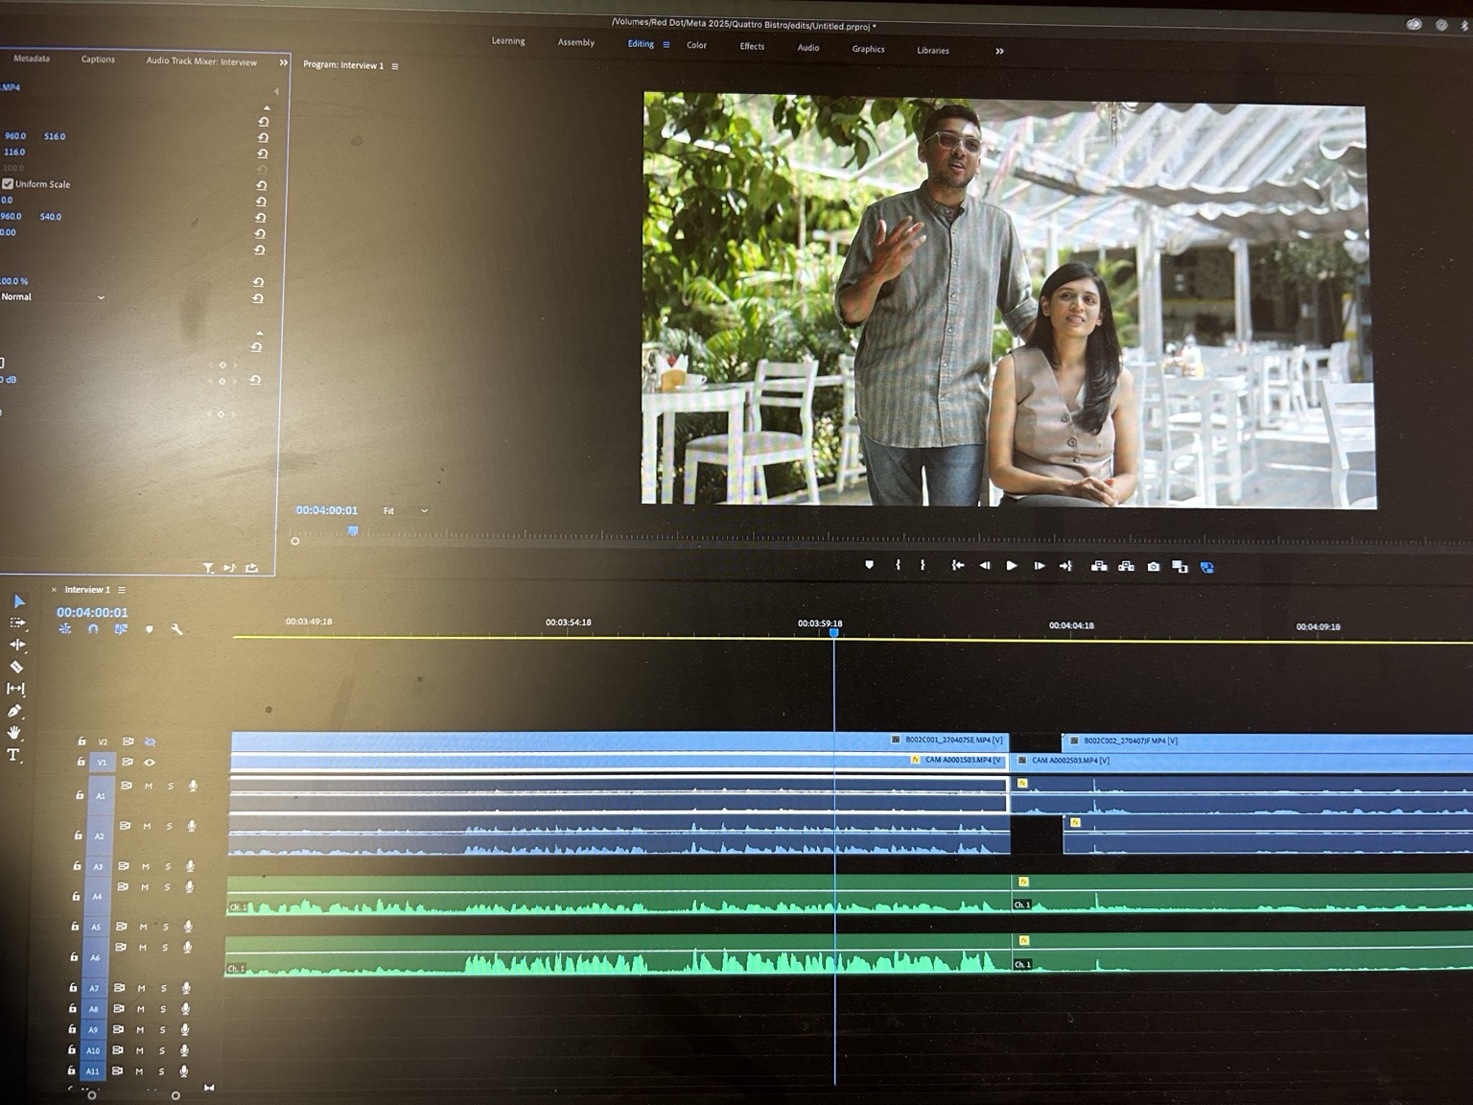1473x1105 pixels.
Task: Select the Razor tool
Action: point(16,667)
